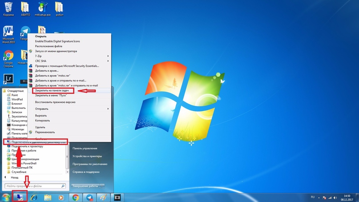The width and height of the screenshot is (359, 202).
Task: Show hidden tray icons arrow
Action: pos(319,198)
